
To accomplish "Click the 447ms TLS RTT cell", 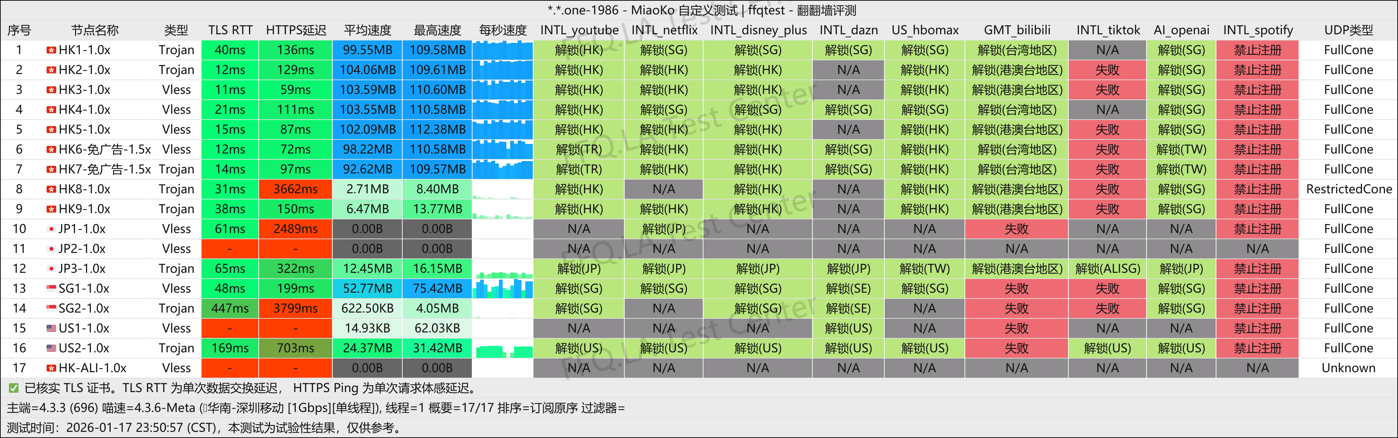I will [230, 308].
